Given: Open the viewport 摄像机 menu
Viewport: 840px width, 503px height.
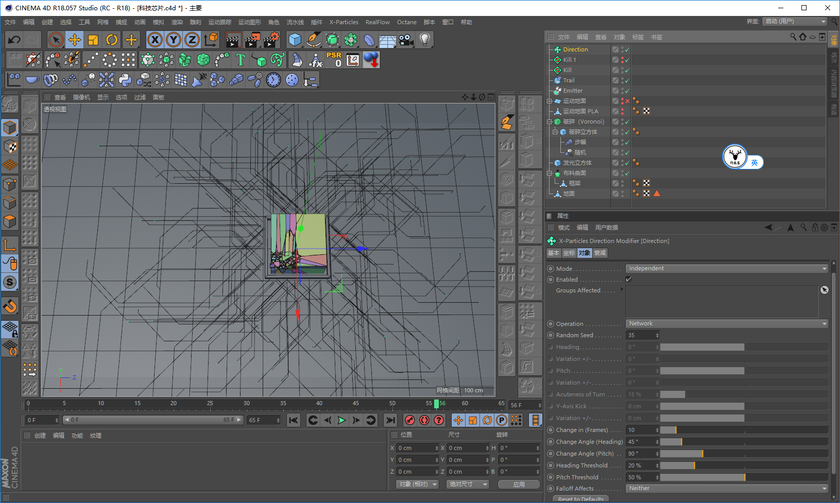Looking at the screenshot, I should pyautogui.click(x=81, y=97).
